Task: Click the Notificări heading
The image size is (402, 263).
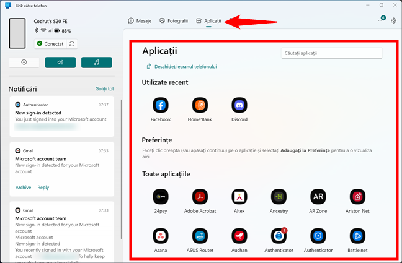Action: click(22, 89)
